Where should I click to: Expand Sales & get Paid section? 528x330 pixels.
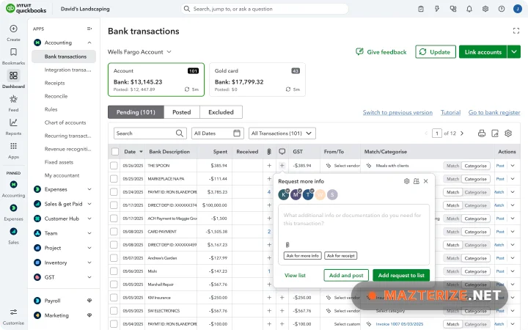click(89, 204)
